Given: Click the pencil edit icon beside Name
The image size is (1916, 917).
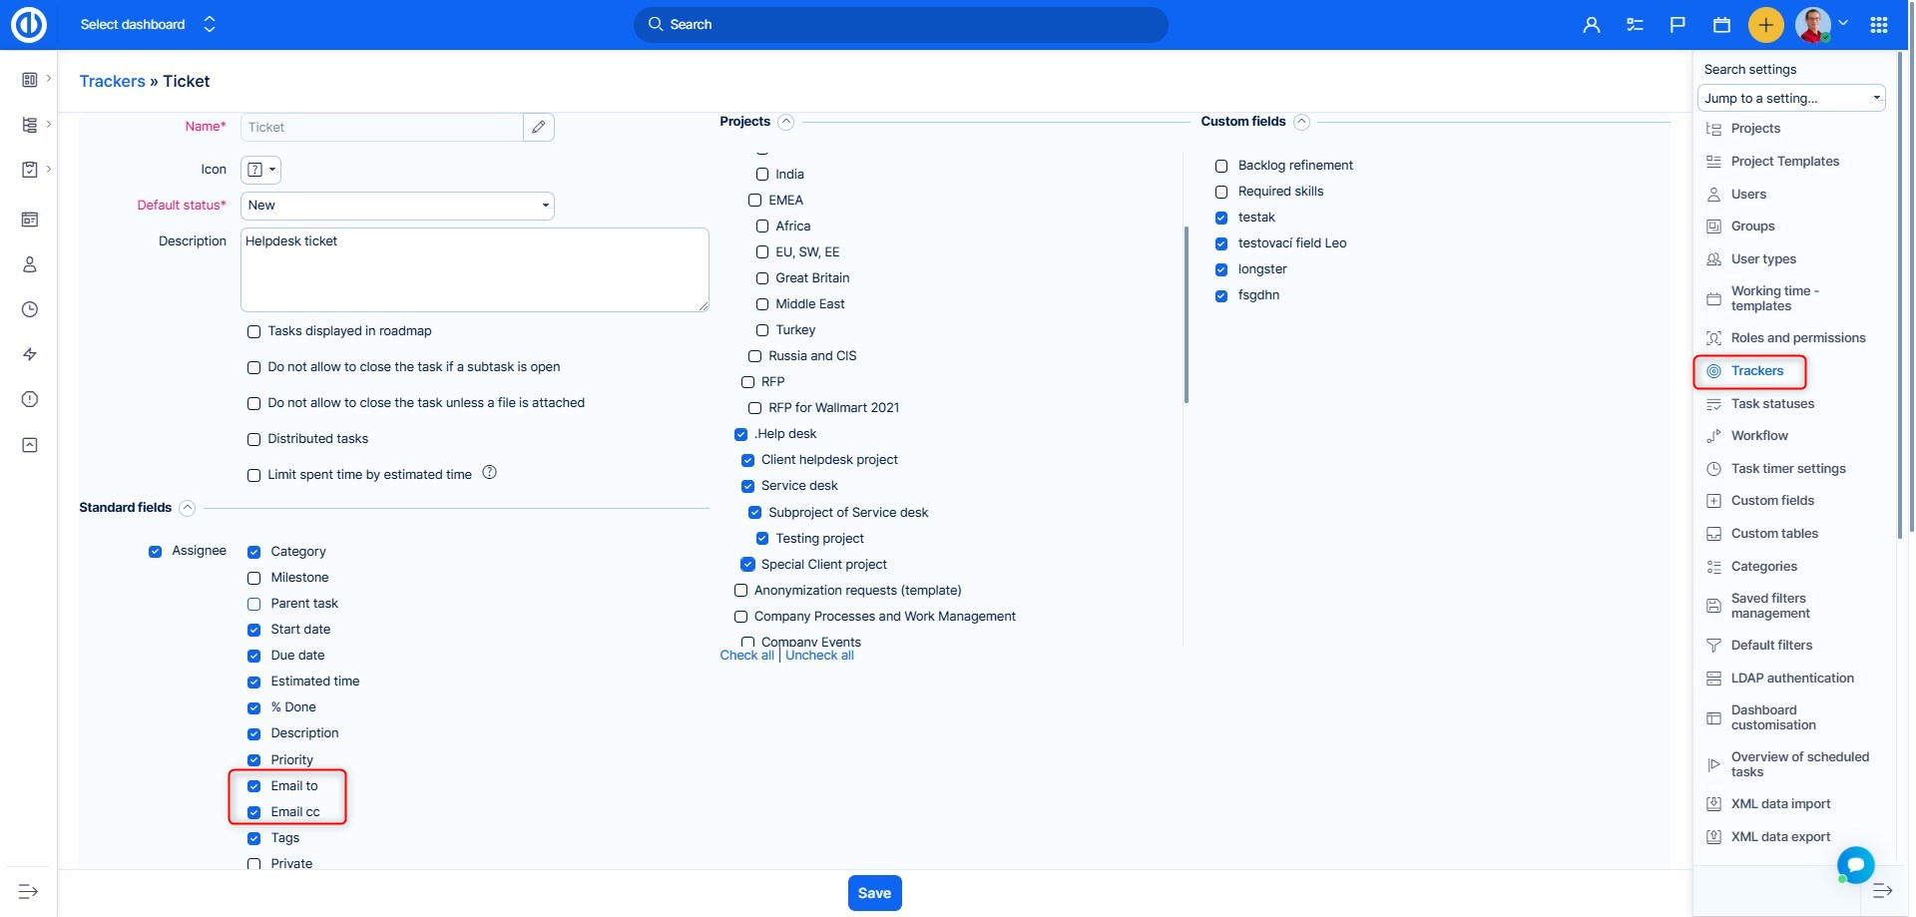Looking at the screenshot, I should (538, 127).
